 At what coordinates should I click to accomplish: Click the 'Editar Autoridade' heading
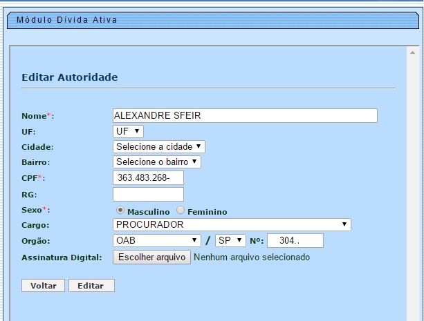(70, 77)
